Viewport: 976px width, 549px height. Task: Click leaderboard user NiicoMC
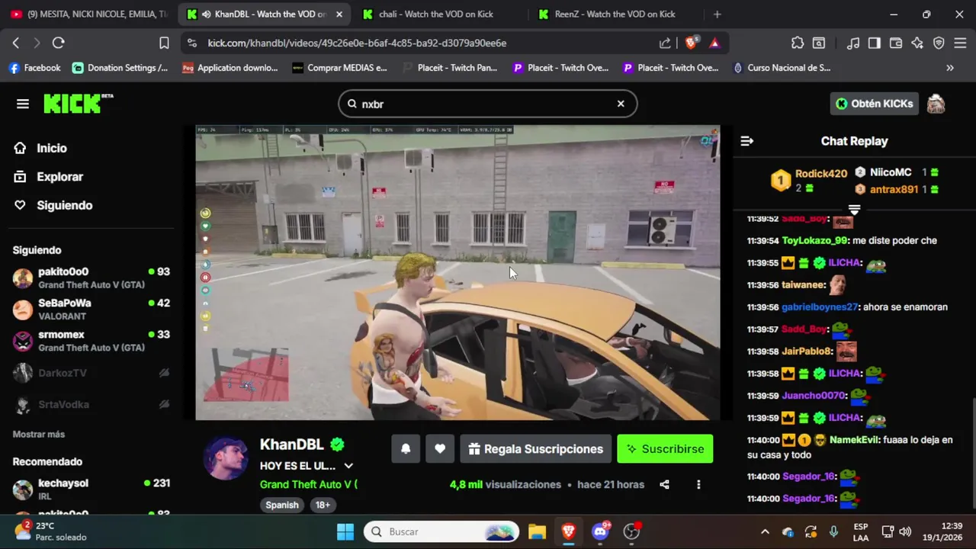coord(891,172)
